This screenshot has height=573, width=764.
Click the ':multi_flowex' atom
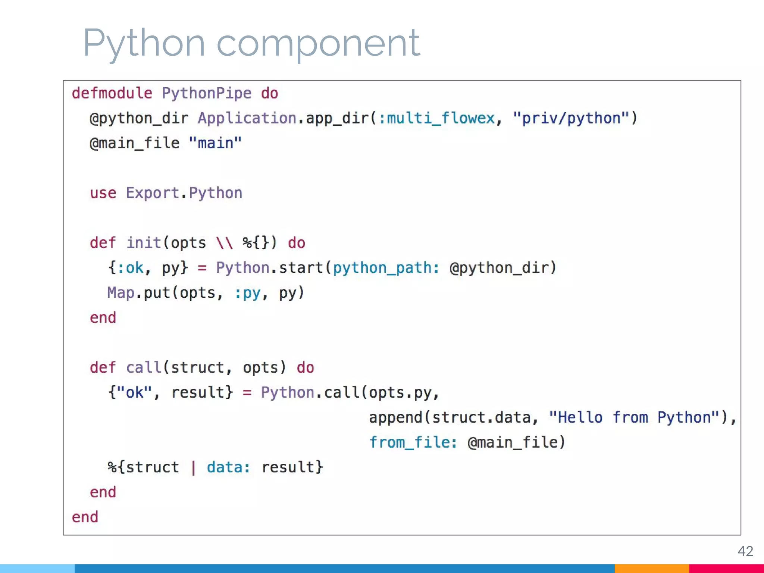click(x=436, y=118)
